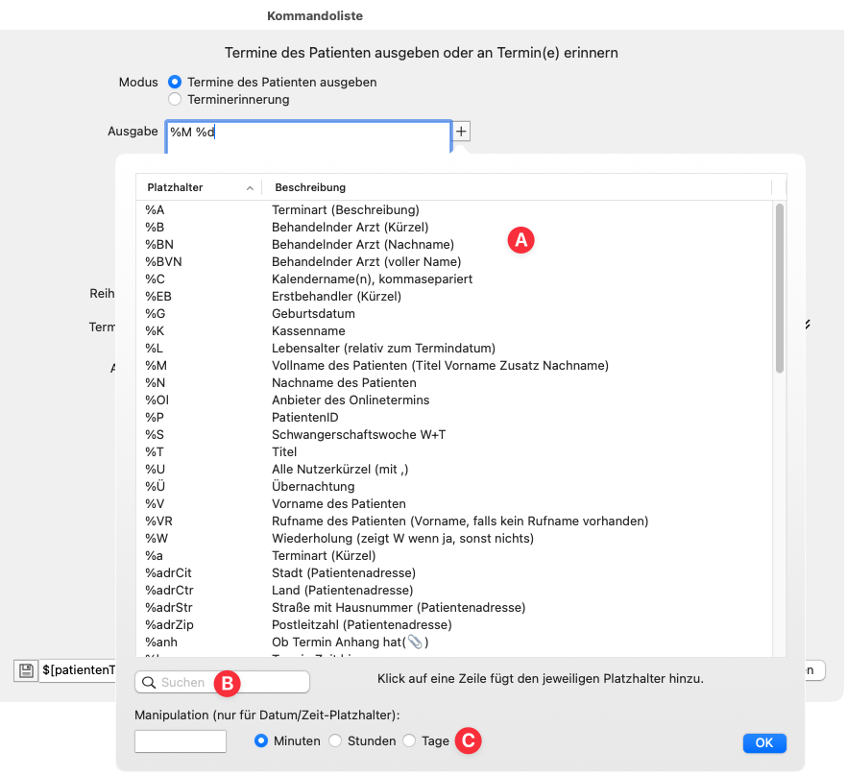The height and width of the screenshot is (776, 847).
Task: Focus the Suchen search field
Action: pyautogui.click(x=222, y=682)
